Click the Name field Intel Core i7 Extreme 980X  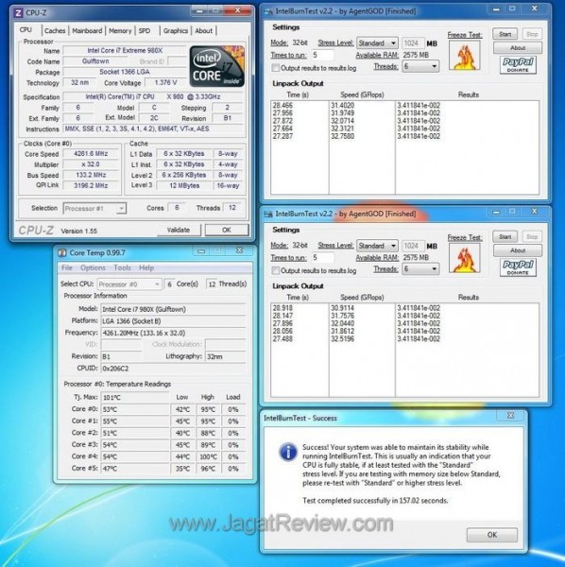[125, 51]
